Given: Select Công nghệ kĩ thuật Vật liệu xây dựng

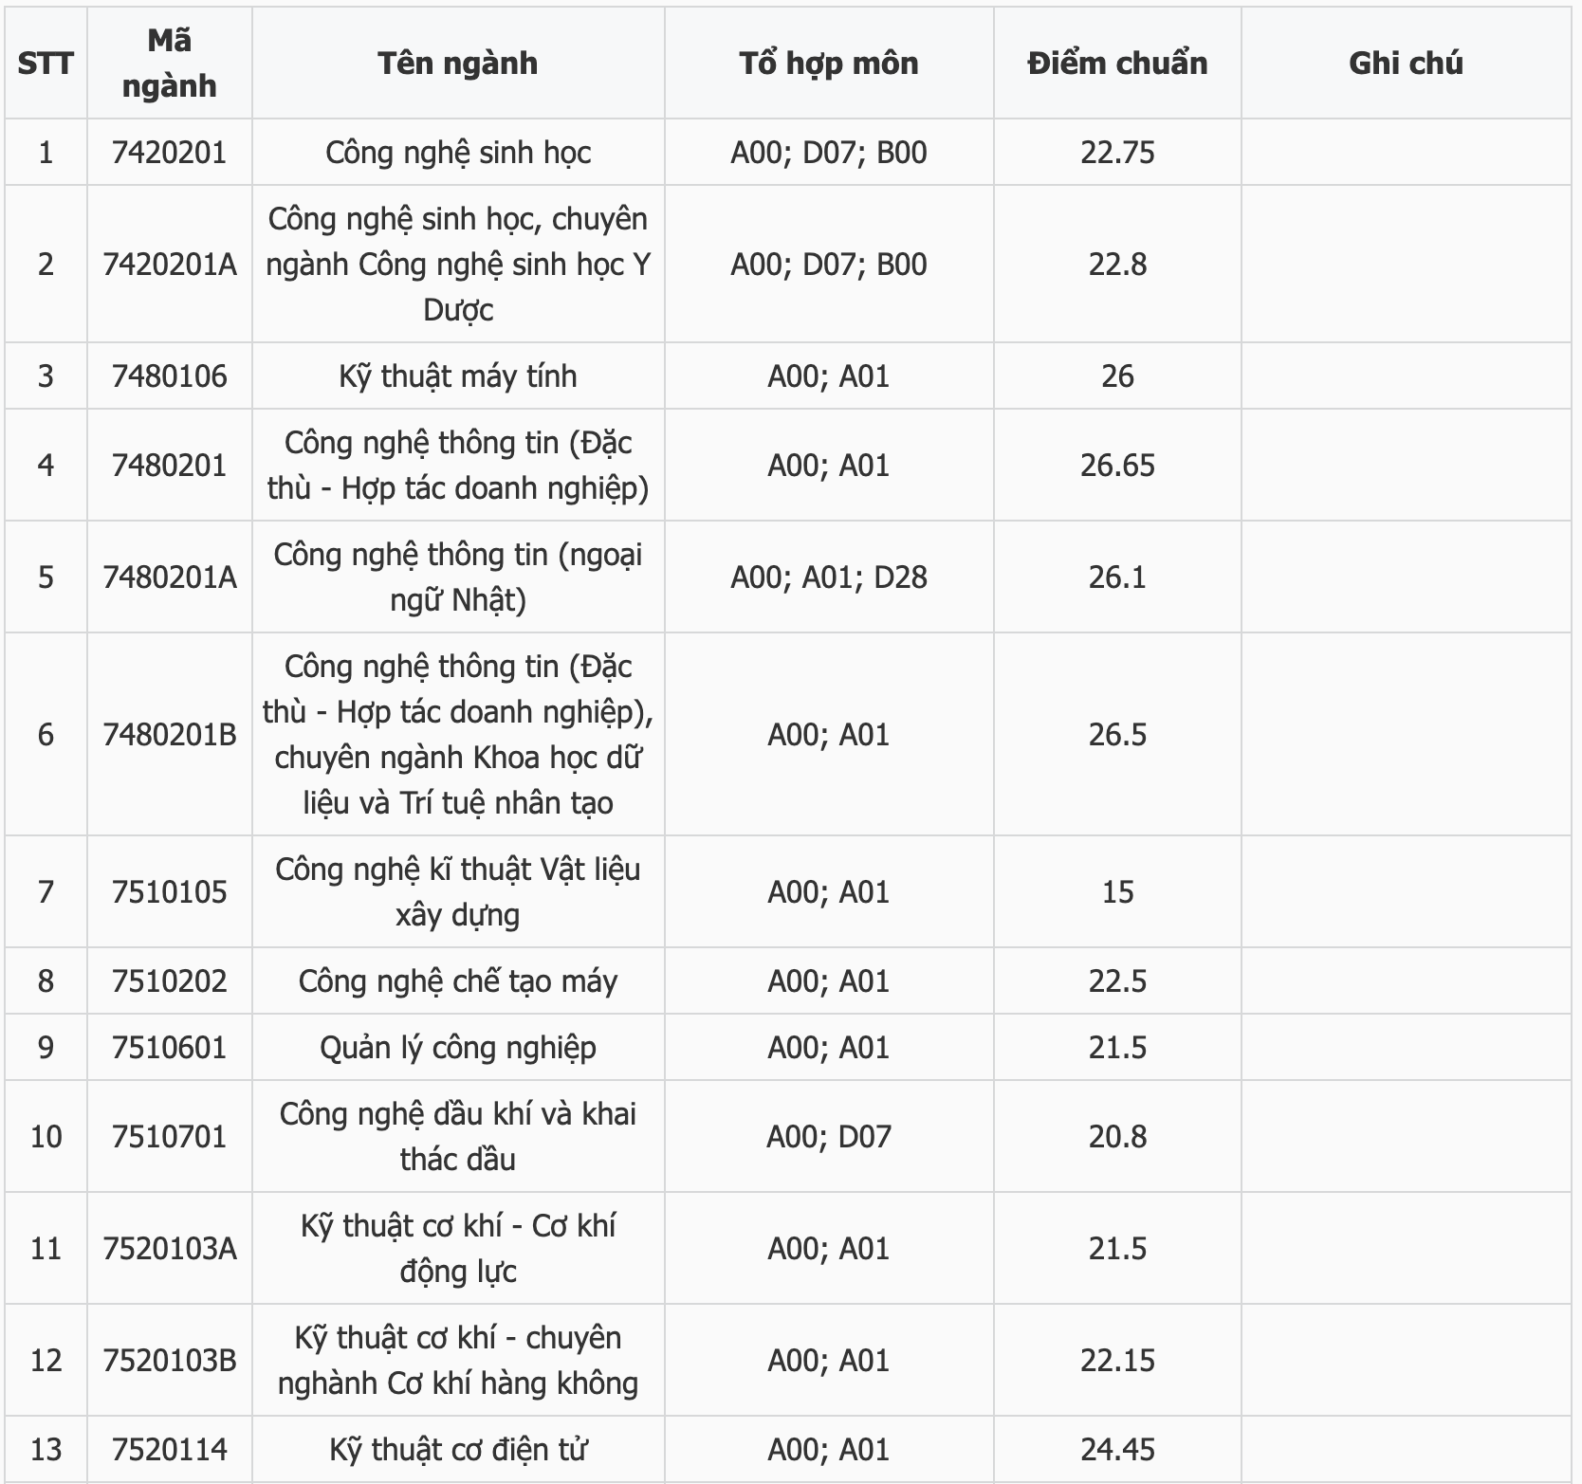Looking at the screenshot, I should pos(458,892).
